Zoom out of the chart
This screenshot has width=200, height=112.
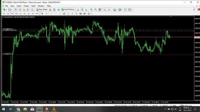tap(95, 9)
